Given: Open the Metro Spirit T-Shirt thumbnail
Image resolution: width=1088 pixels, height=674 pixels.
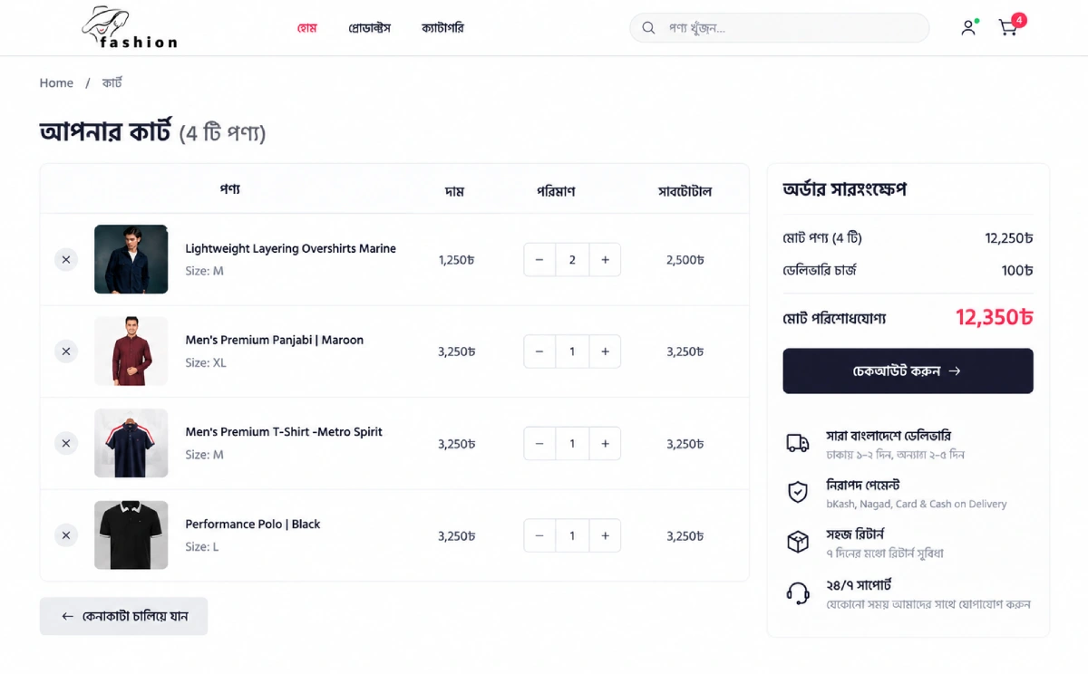Looking at the screenshot, I should pos(131,443).
